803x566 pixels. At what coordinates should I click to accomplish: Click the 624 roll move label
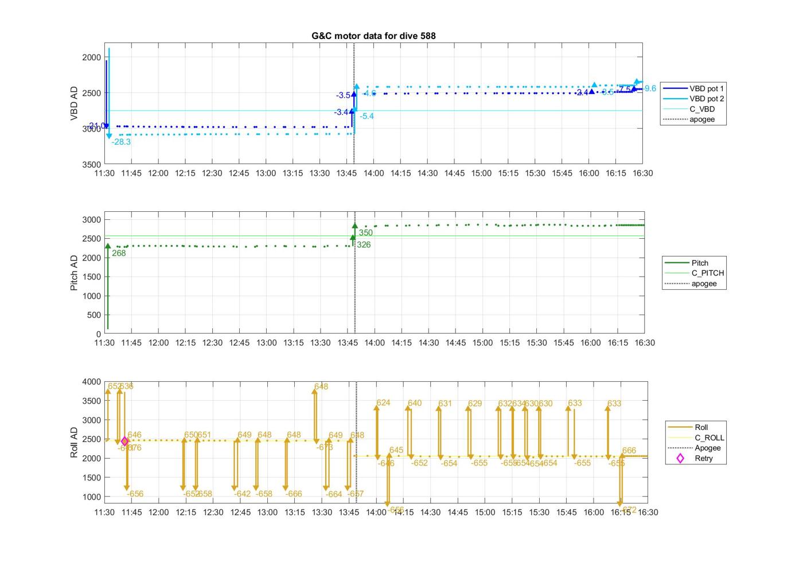[x=383, y=402]
